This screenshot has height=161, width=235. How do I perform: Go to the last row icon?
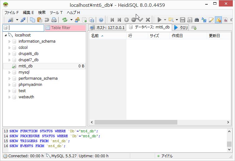tap(119, 20)
